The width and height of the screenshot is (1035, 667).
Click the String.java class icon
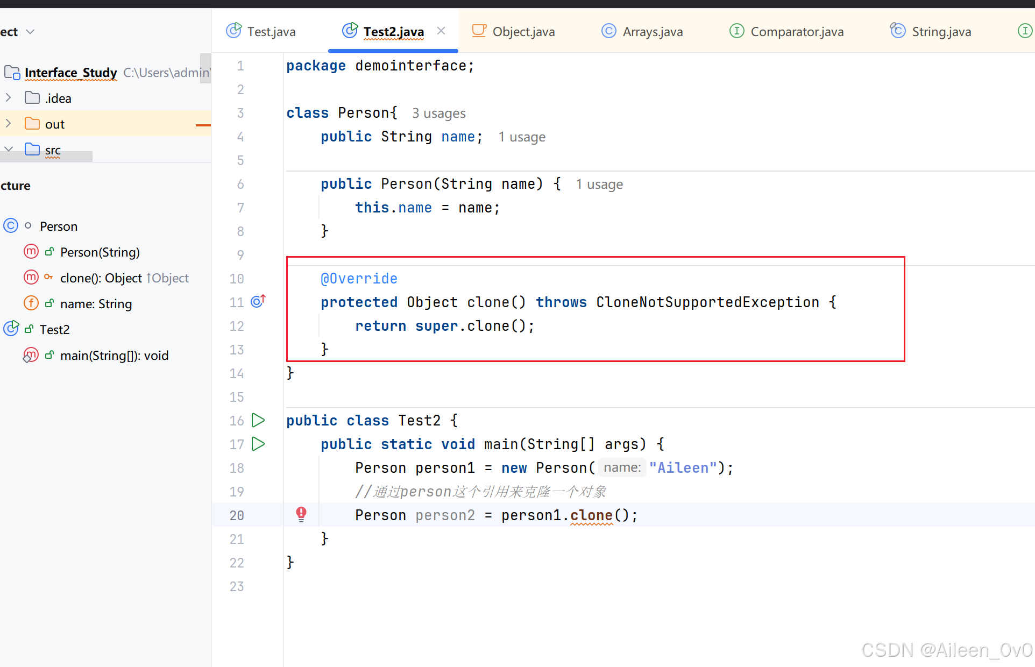pyautogui.click(x=897, y=31)
